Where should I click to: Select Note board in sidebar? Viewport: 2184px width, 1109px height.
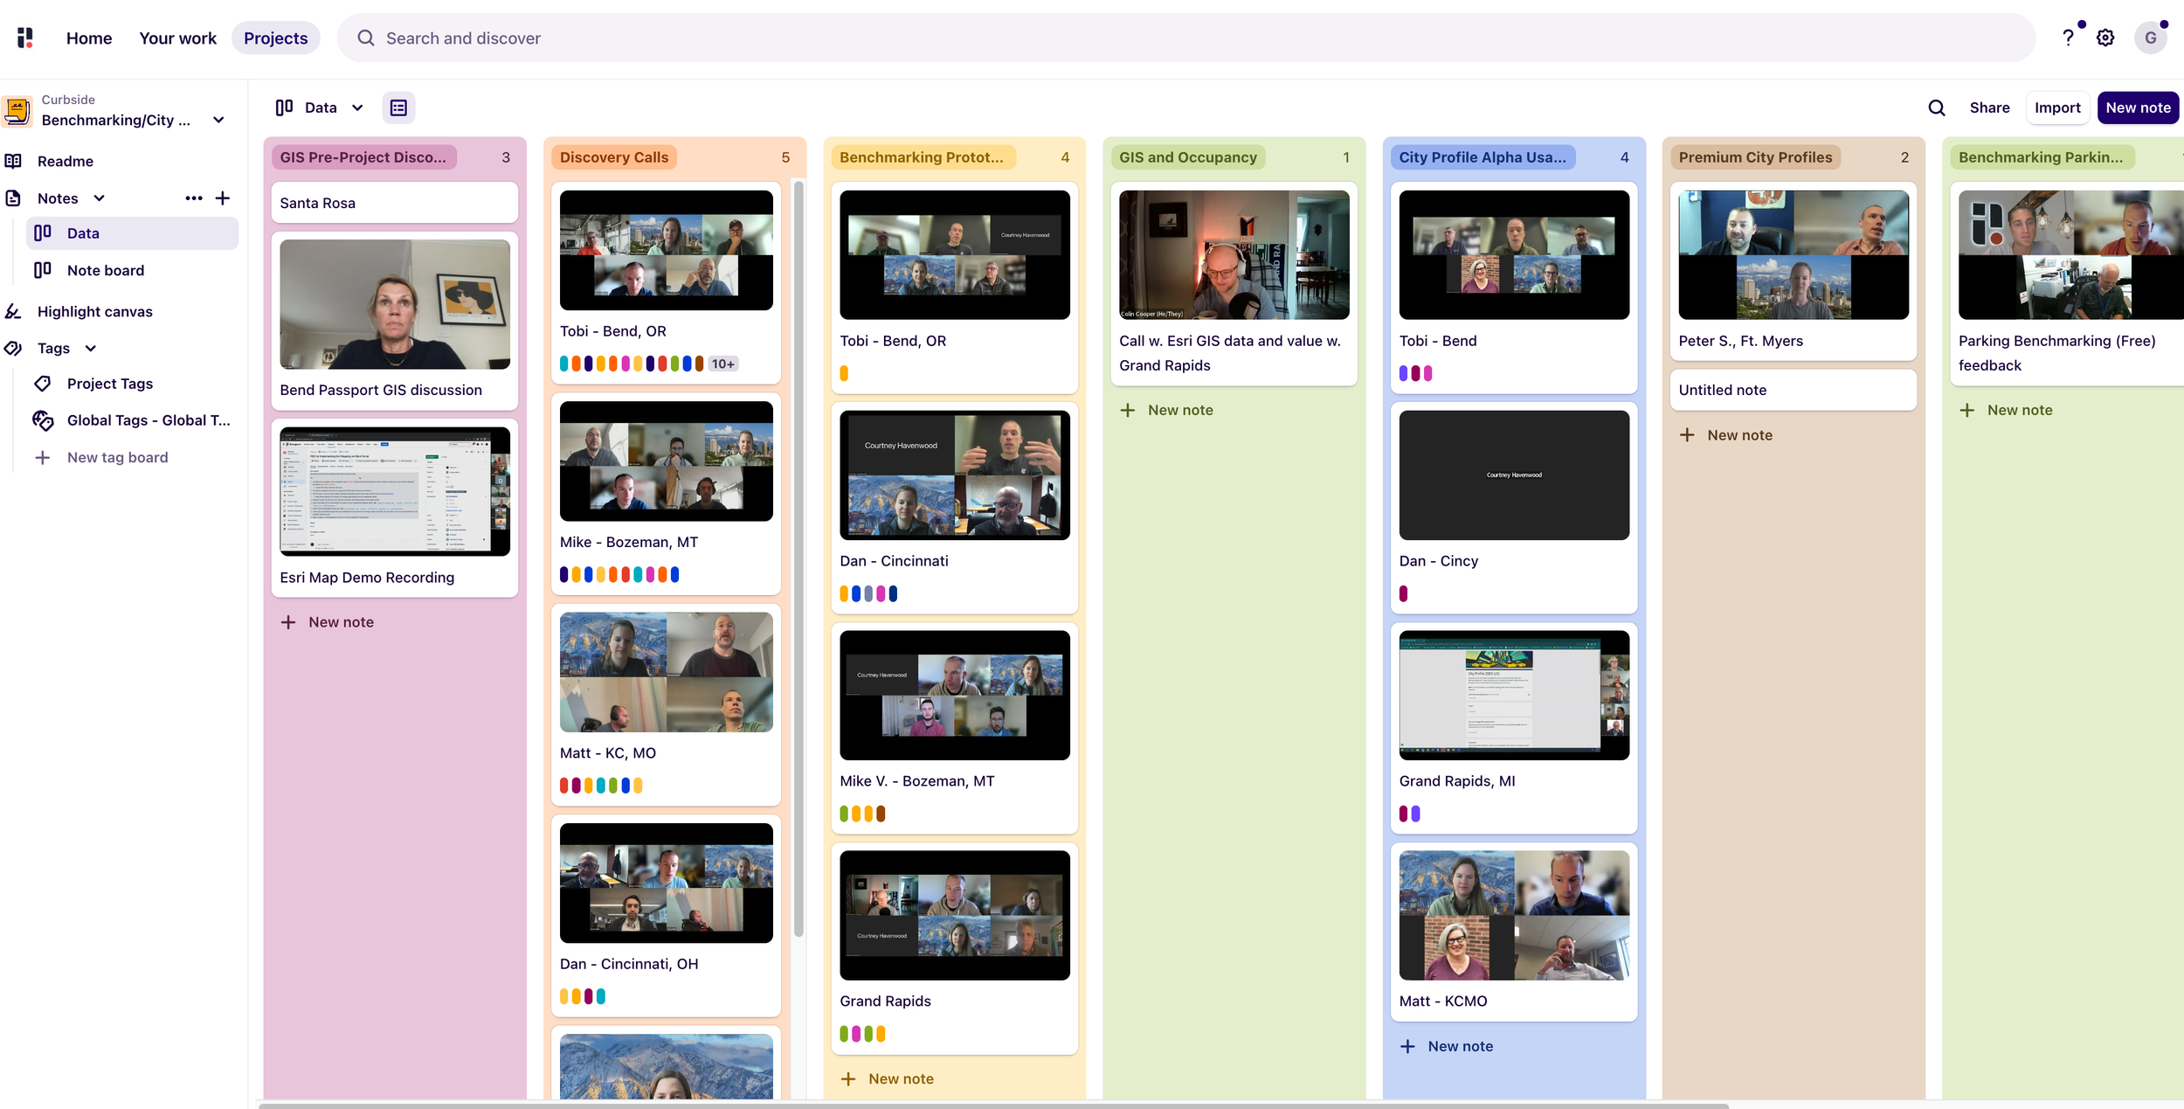tap(106, 270)
